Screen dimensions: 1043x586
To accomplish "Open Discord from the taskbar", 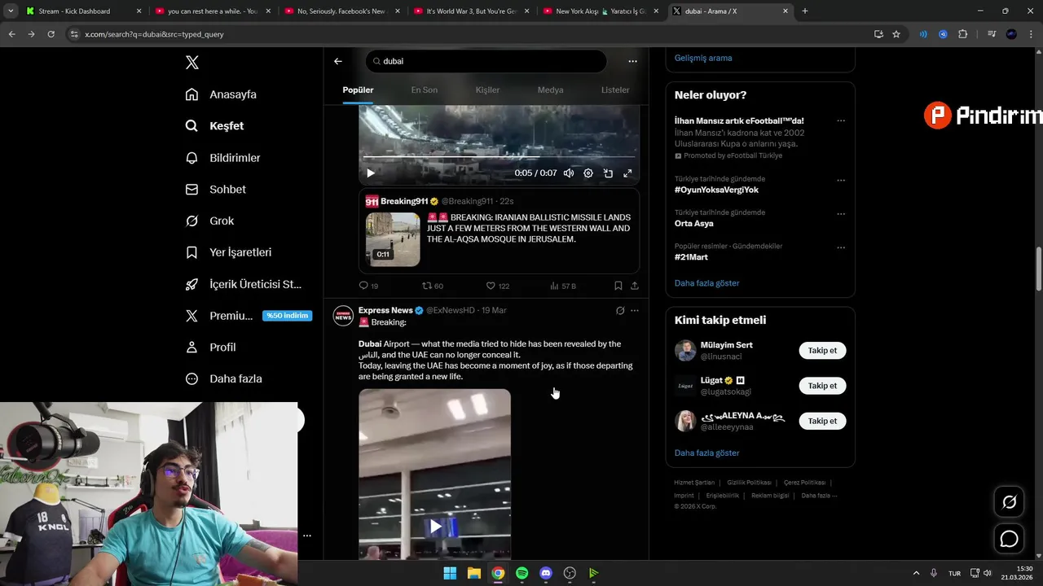I will pyautogui.click(x=546, y=573).
